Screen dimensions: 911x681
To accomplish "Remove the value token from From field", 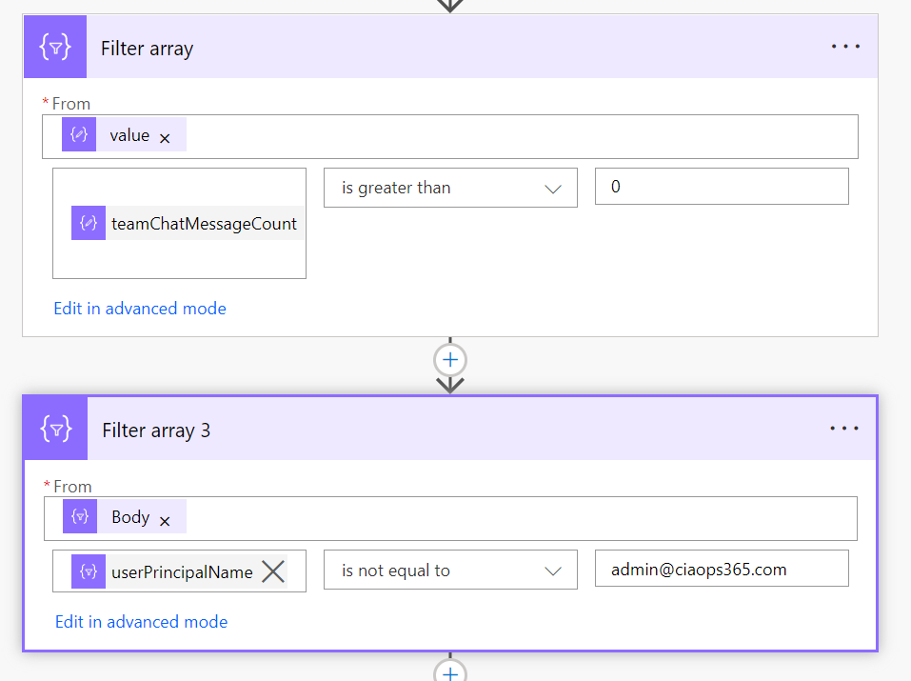I will (165, 138).
